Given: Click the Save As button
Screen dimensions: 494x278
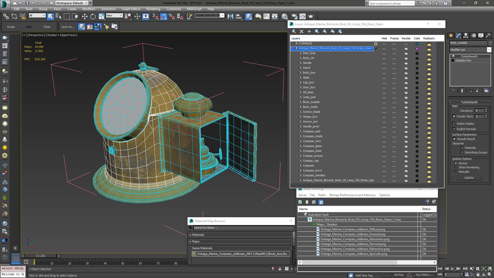Looking at the screenshot, I should tap(68, 27).
